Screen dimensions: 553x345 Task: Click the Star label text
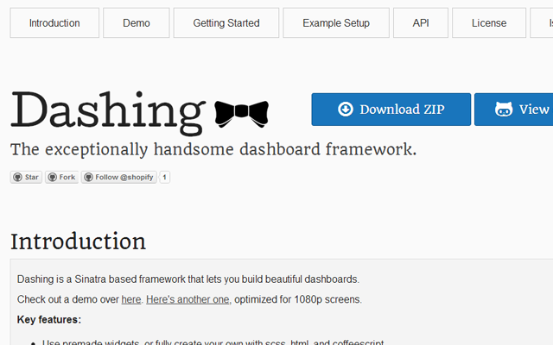click(x=32, y=177)
